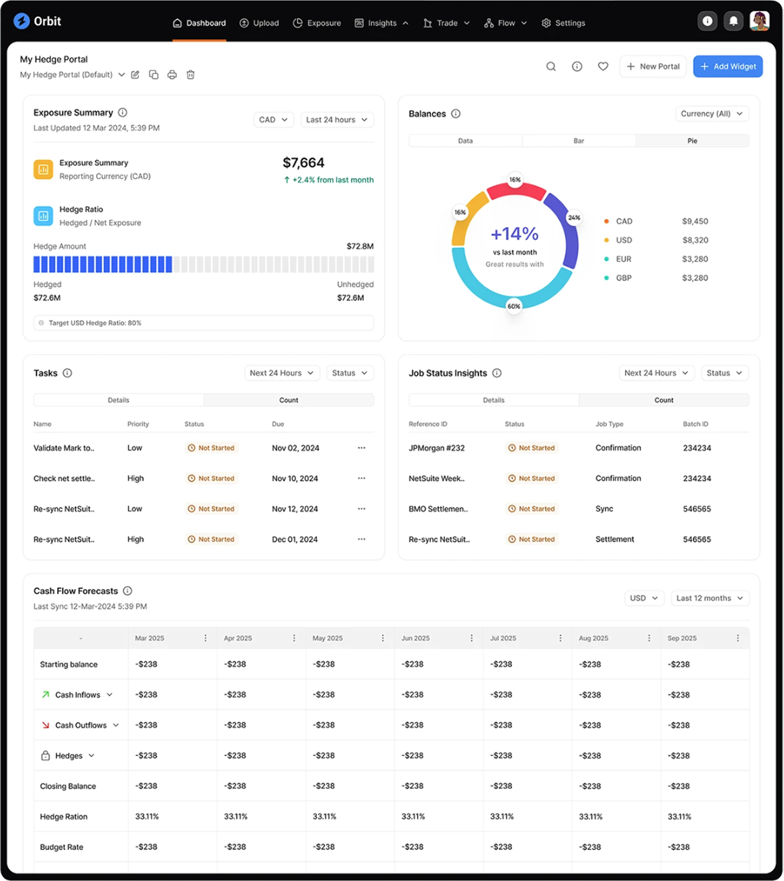Open the Insights menu
Viewport: 784px width, 881px height.
coord(381,23)
